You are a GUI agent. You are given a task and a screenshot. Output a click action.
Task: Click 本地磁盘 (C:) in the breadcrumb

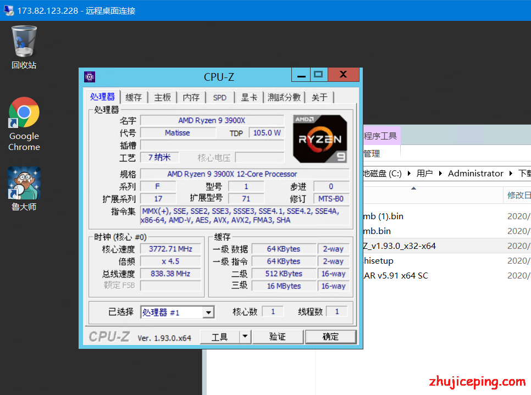coord(383,173)
